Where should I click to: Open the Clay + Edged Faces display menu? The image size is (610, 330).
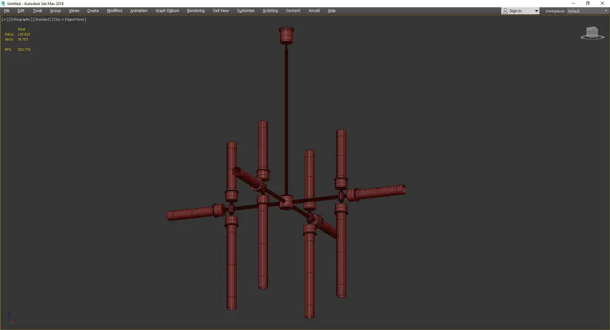pos(69,19)
